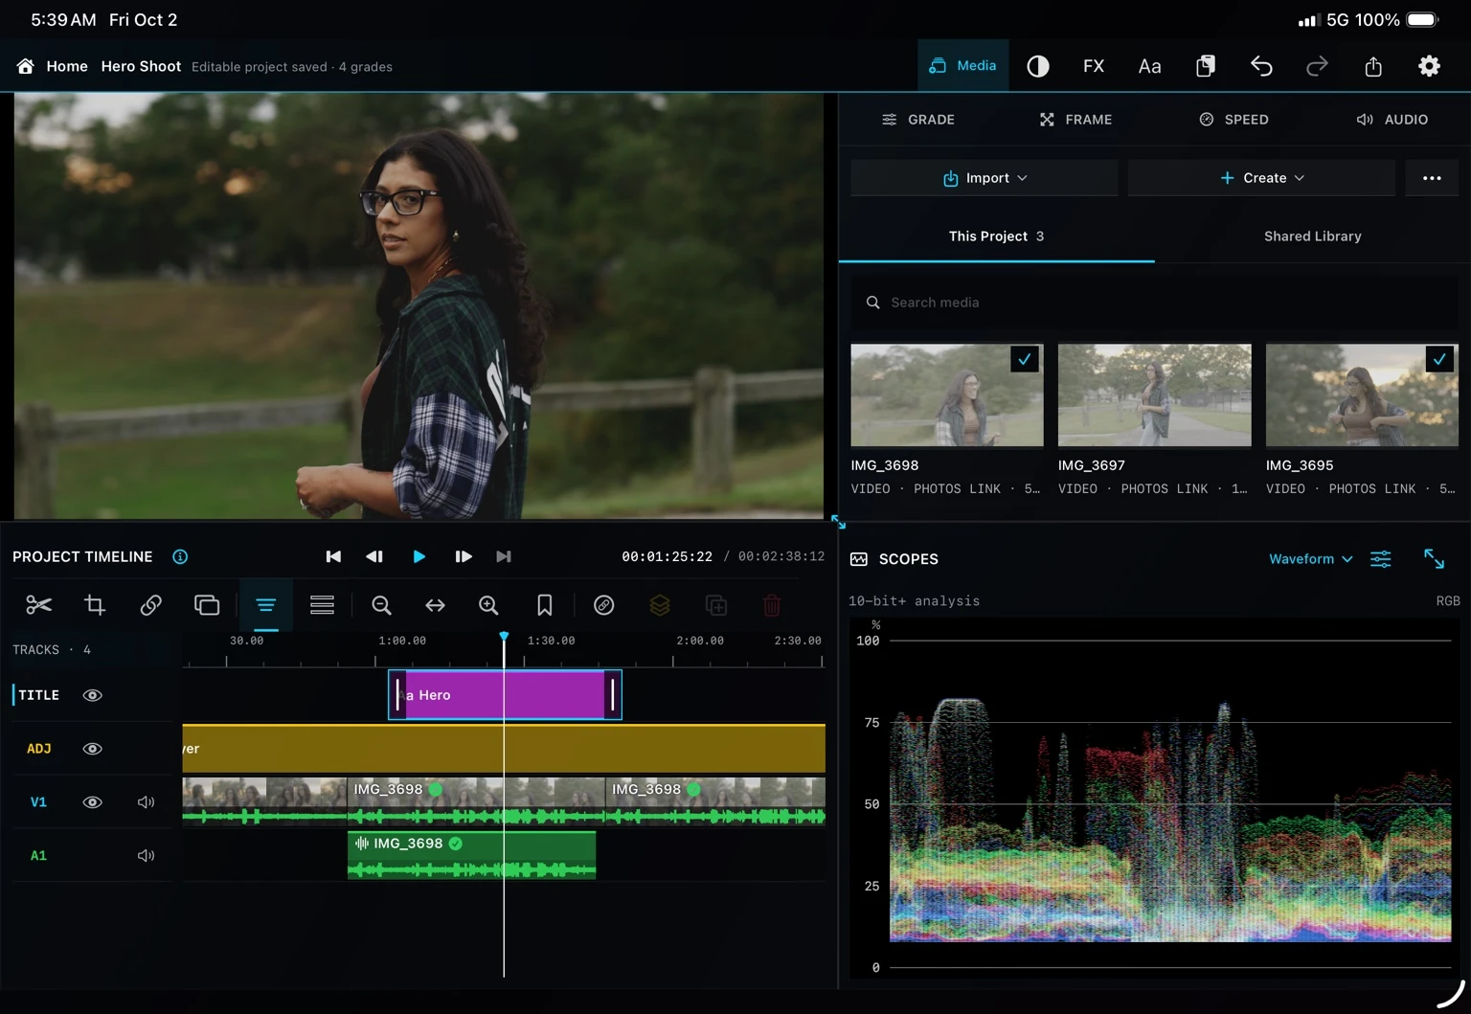This screenshot has height=1014, width=1471.
Task: Toggle visibility of V1 track
Action: [93, 802]
